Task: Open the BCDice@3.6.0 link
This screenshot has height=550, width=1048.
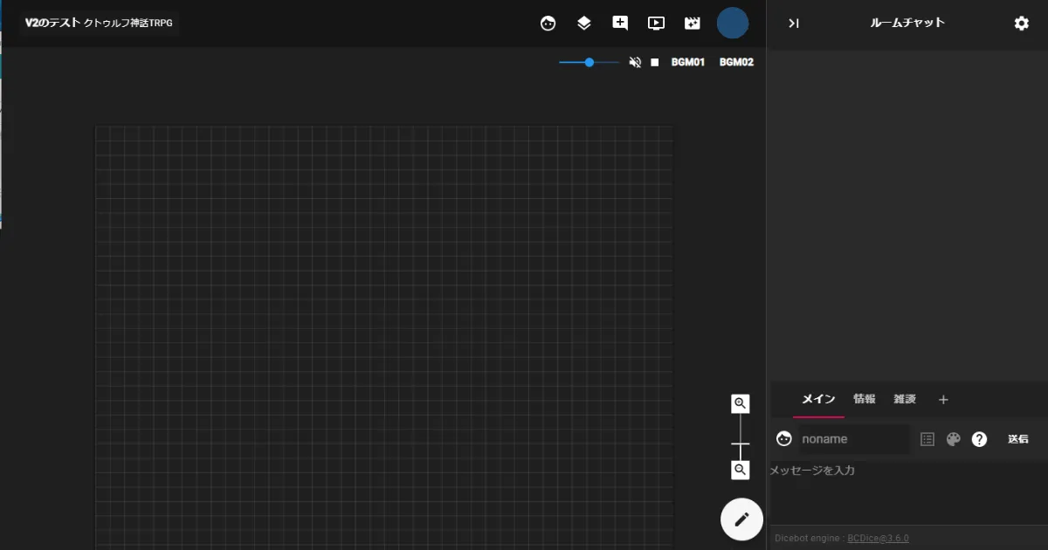Action: point(878,539)
